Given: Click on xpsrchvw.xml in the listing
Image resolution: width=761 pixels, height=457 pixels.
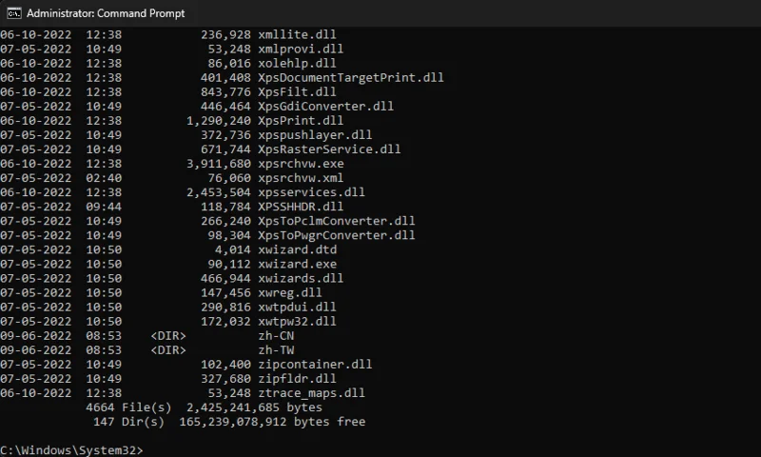Looking at the screenshot, I should pos(301,177).
